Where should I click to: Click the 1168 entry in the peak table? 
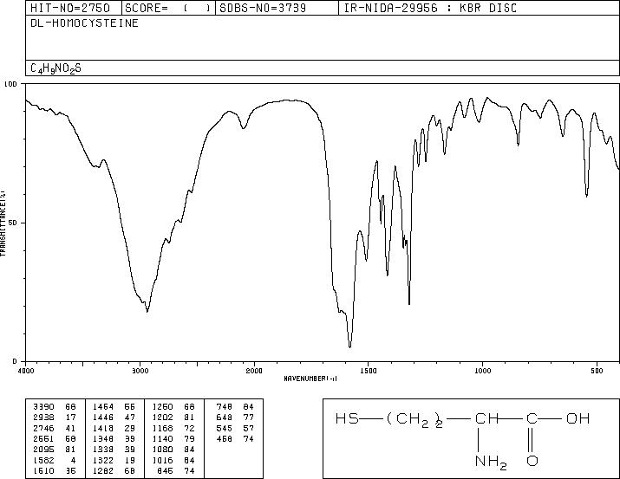pyautogui.click(x=162, y=428)
